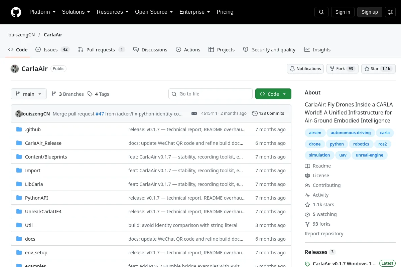Open the .github folder
401x267 pixels.
point(33,129)
